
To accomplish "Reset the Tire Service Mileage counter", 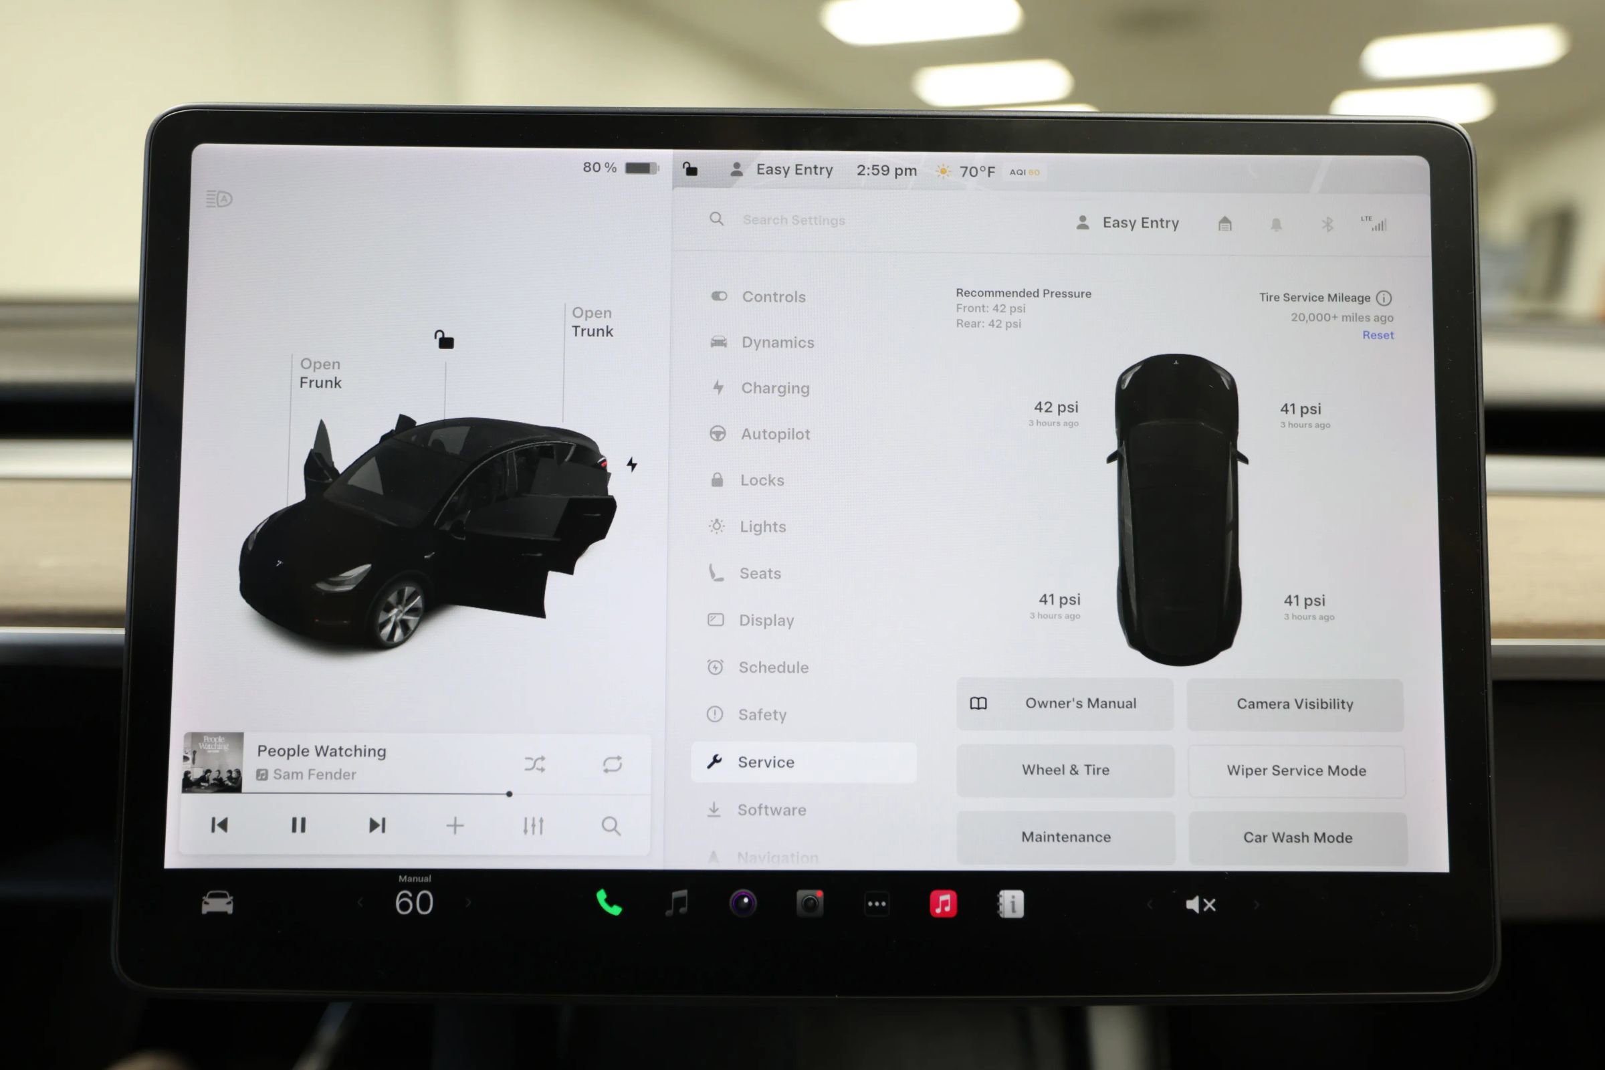I will click(x=1378, y=335).
